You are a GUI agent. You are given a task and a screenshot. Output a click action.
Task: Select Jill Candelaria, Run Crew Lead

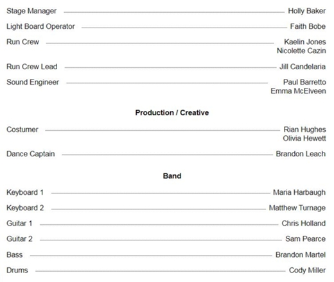click(303, 67)
